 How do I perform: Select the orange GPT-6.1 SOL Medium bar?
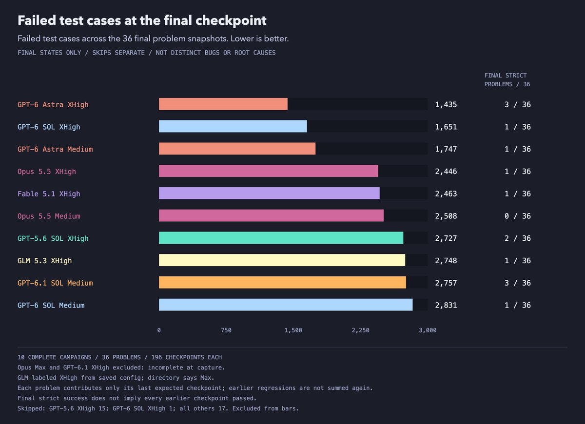tap(283, 283)
